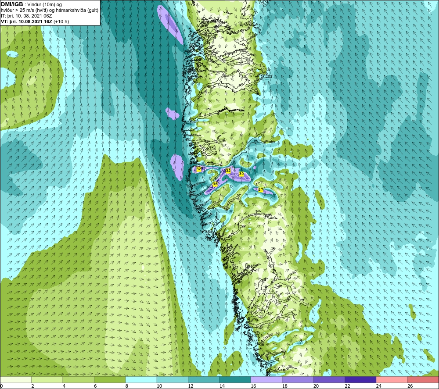This screenshot has width=439, height=389.
Task: Click the yellow 32 gust label beside the 30 label
Action: point(228,170)
